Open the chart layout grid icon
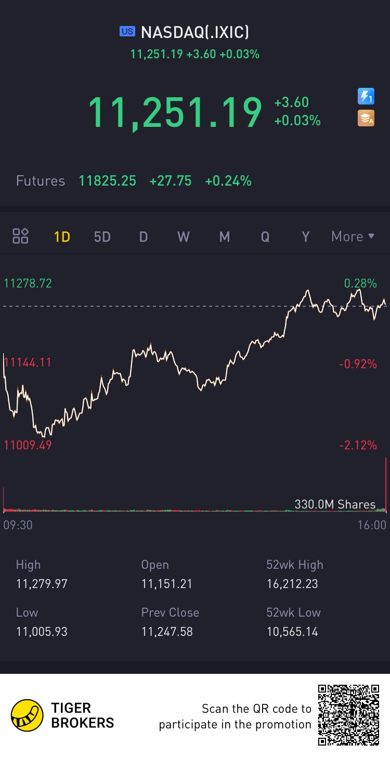This screenshot has width=390, height=757. [21, 237]
